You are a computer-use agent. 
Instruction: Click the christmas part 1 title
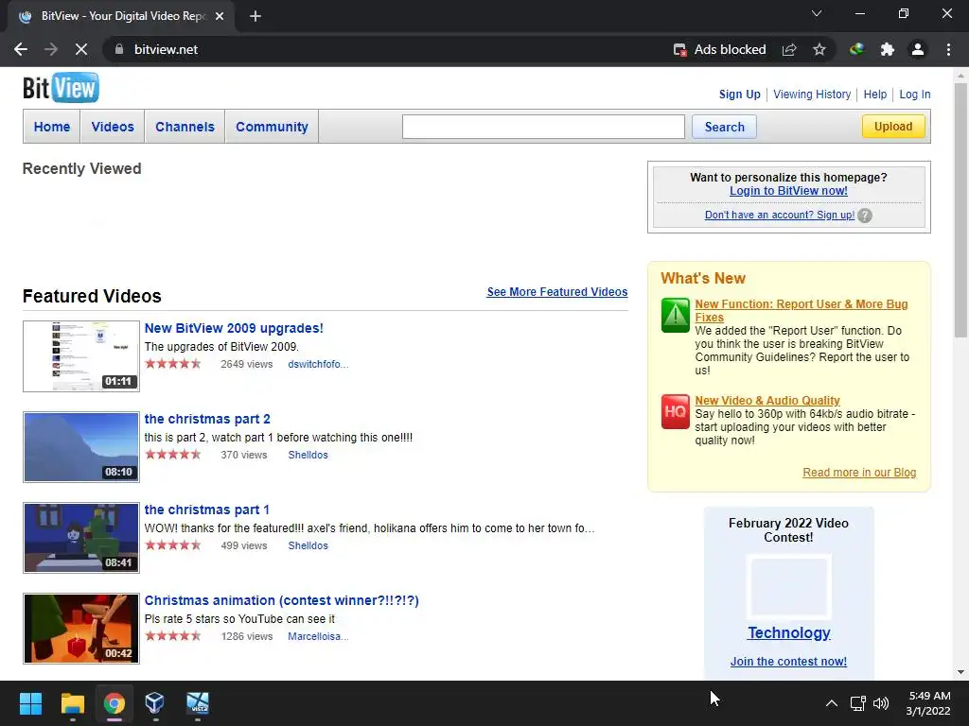pyautogui.click(x=206, y=510)
